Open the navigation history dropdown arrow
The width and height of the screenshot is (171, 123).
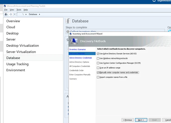point(15,14)
